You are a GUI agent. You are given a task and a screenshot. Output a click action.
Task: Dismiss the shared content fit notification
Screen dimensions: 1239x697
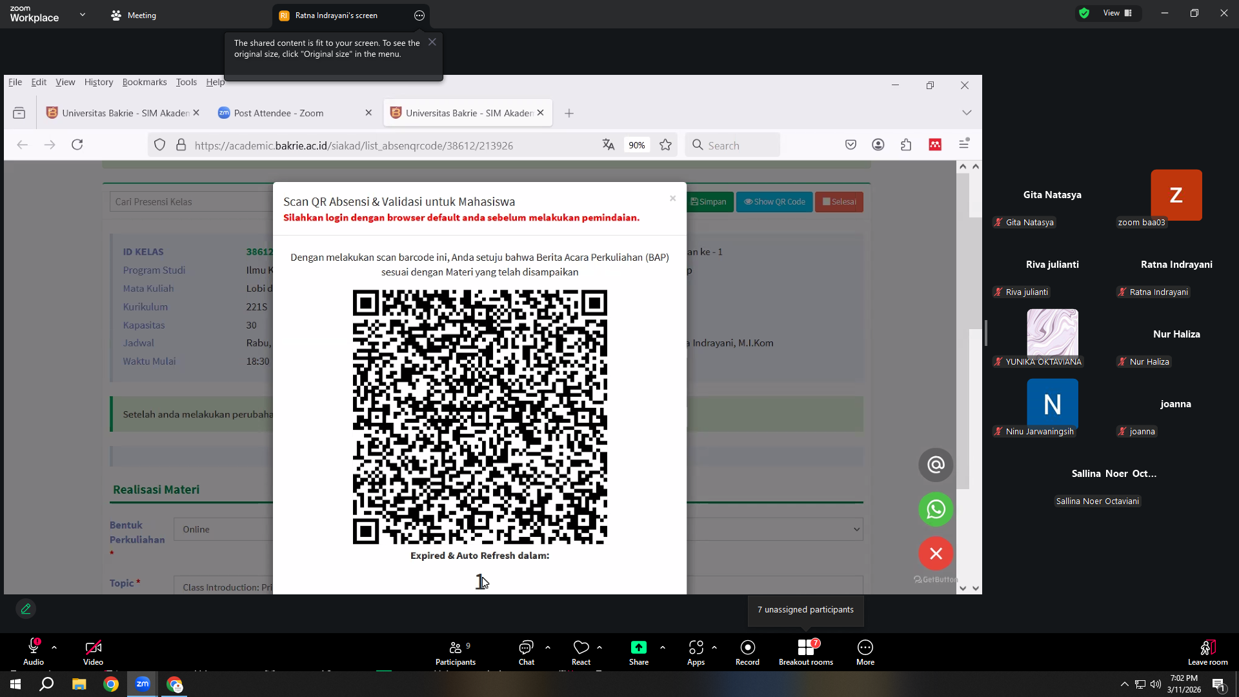(x=432, y=42)
